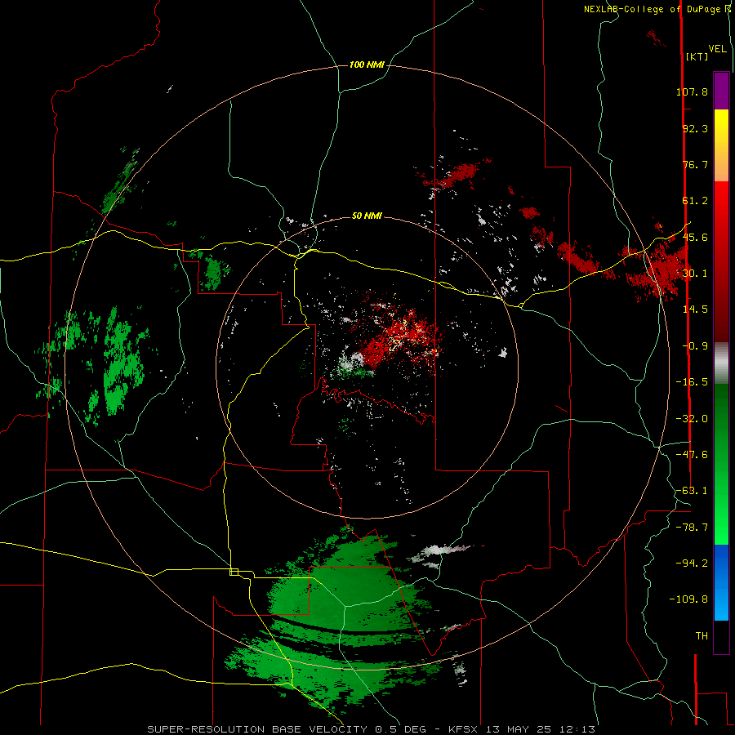Screen dimensions: 735x735
Task: Click the small yellow square highway marker
Action: 234,572
